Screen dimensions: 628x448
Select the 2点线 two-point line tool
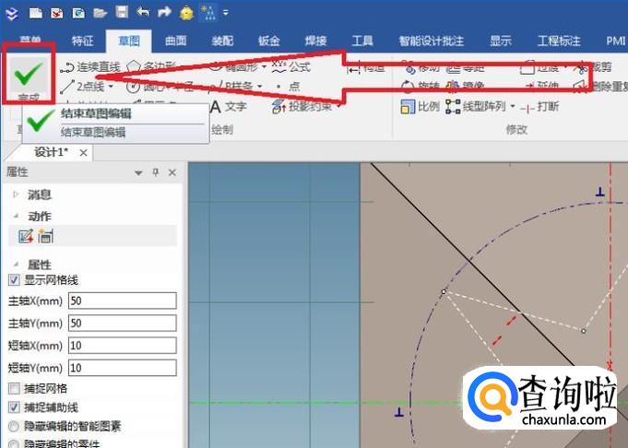tap(84, 87)
